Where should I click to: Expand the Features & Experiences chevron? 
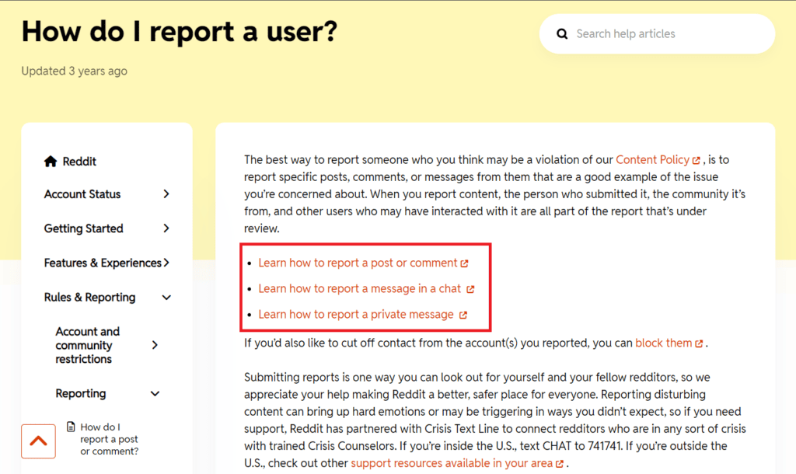tap(166, 263)
